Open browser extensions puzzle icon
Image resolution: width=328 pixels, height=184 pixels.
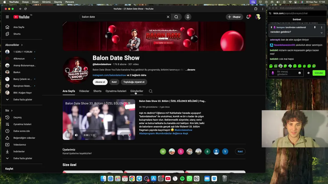256,9
